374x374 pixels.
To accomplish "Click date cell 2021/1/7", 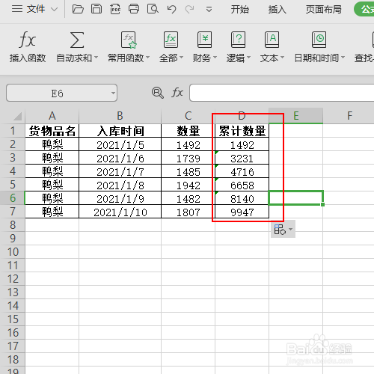I will coord(120,171).
